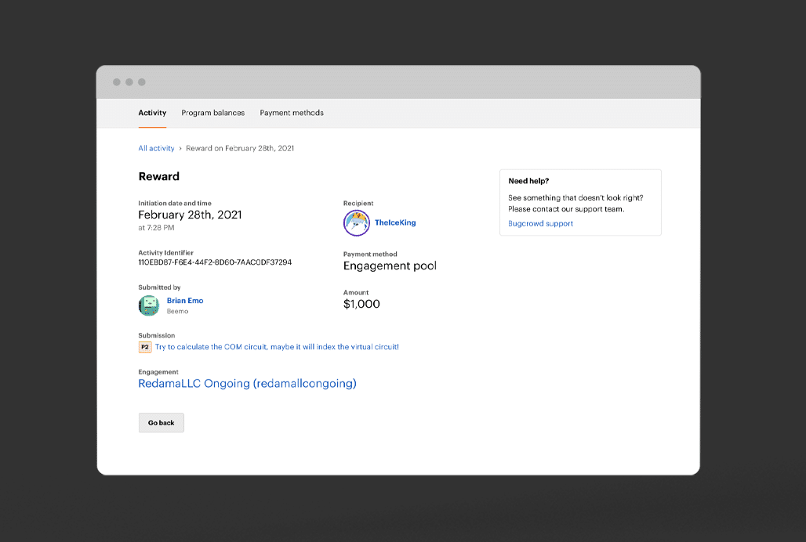This screenshot has width=806, height=542.
Task: Open the Program balances tab
Action: (x=212, y=113)
